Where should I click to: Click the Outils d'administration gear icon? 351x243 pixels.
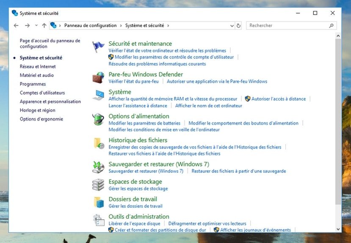[x=99, y=220]
